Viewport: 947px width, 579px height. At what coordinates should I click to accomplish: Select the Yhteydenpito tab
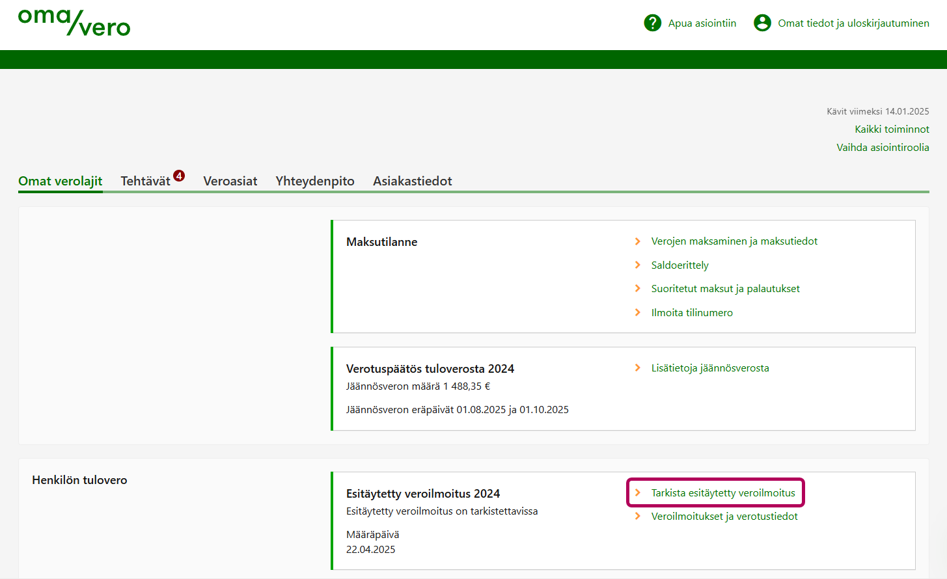click(315, 181)
